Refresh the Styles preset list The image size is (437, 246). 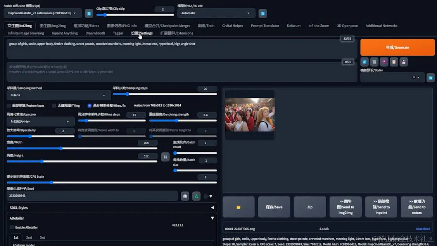(x=430, y=78)
